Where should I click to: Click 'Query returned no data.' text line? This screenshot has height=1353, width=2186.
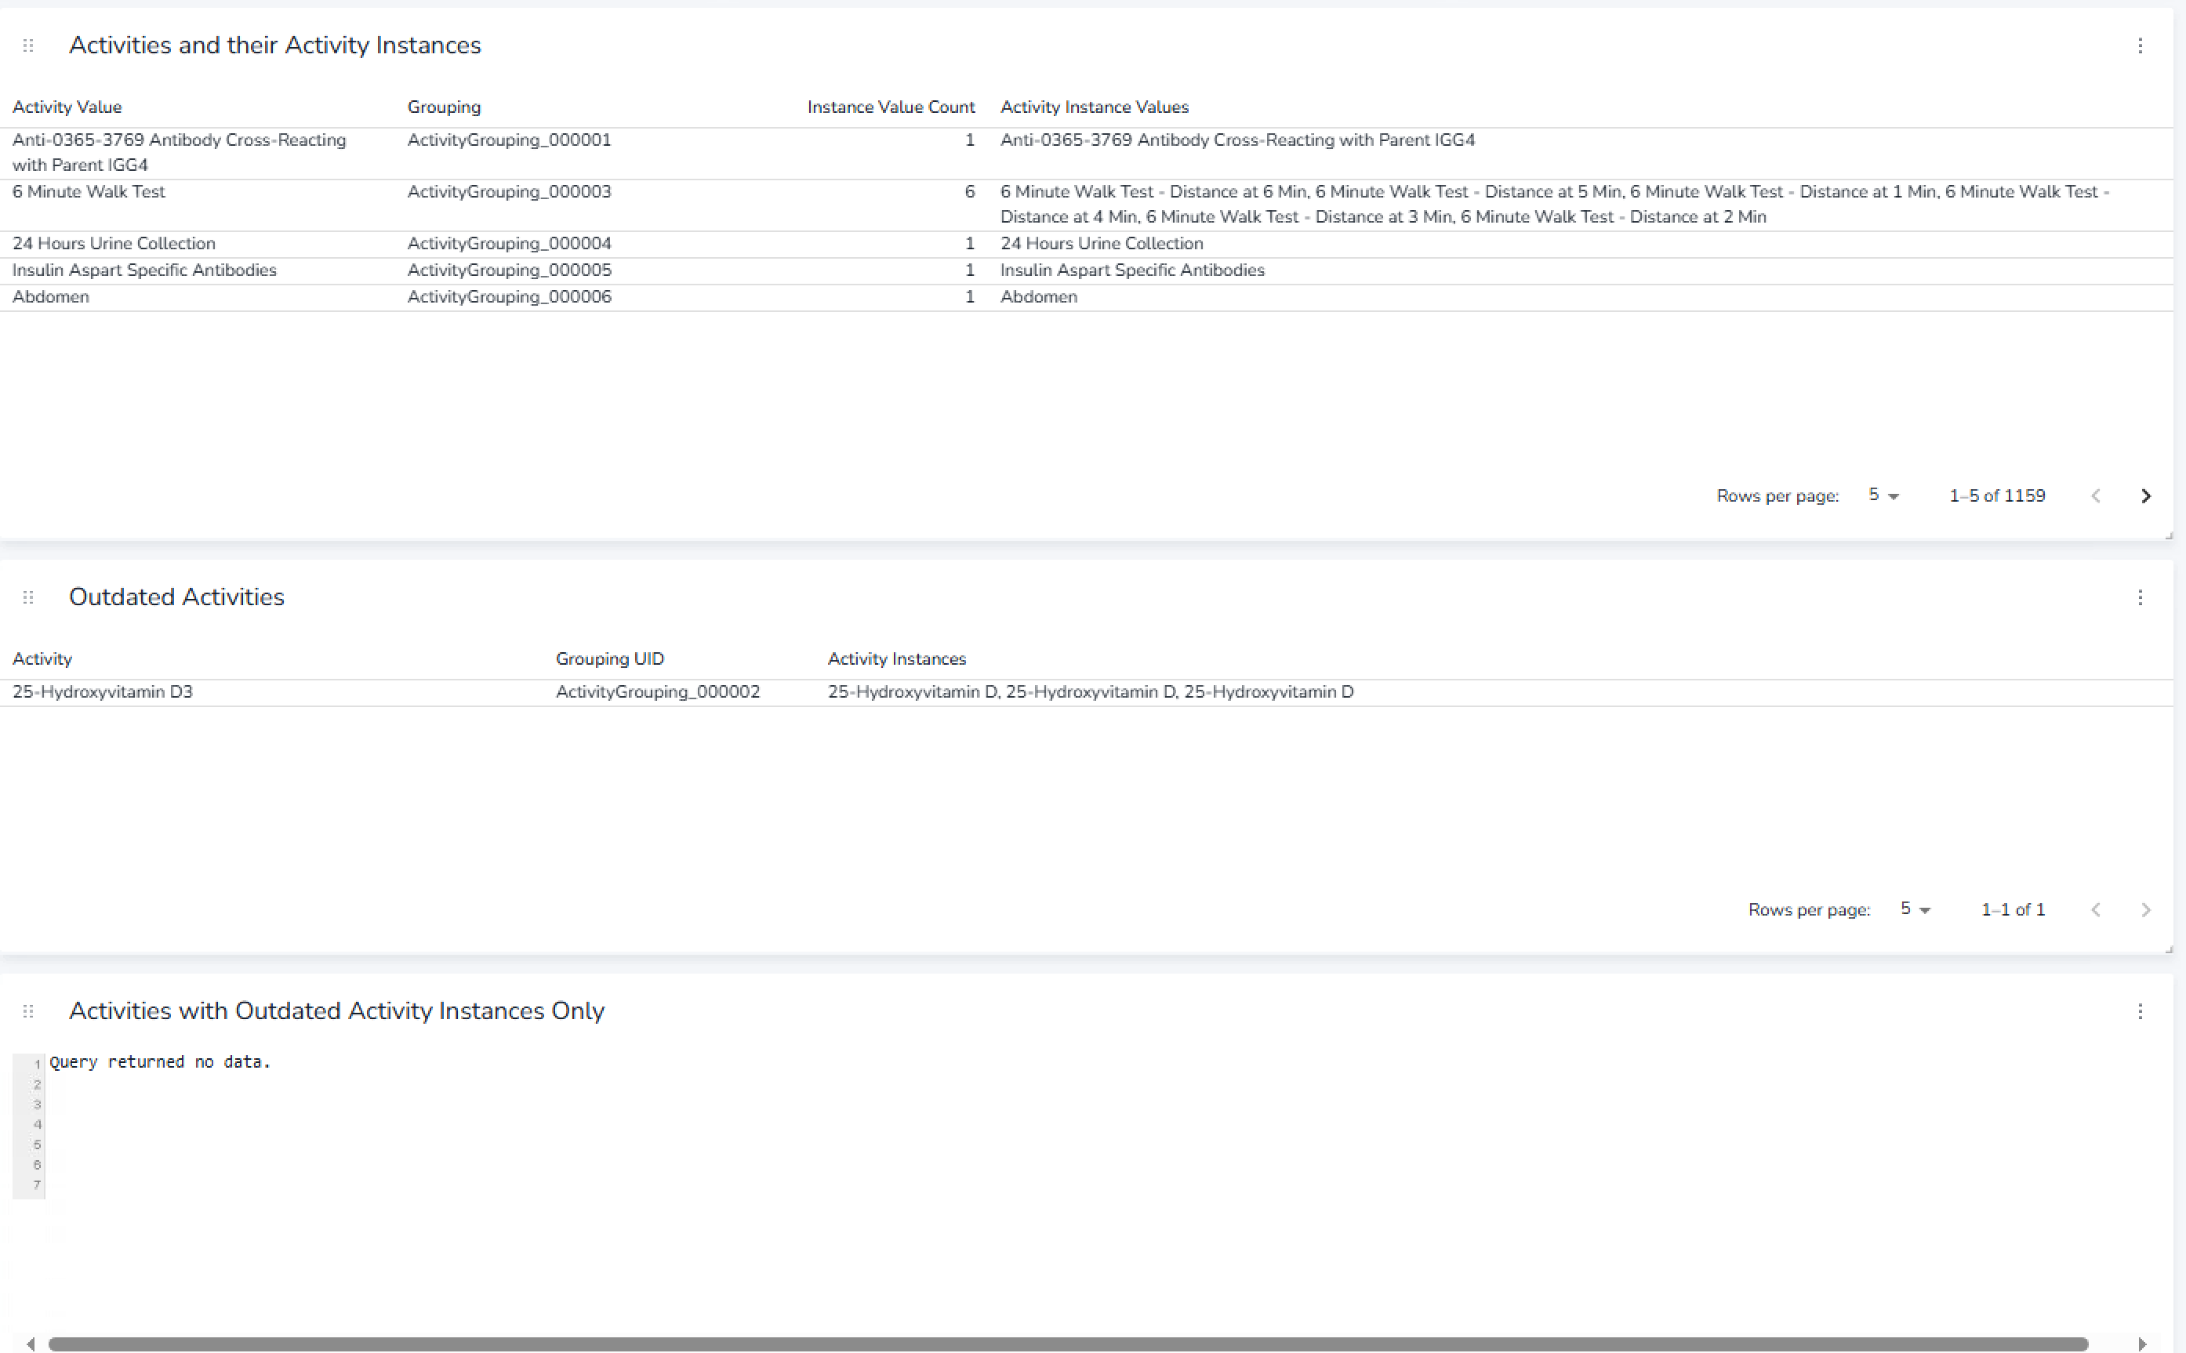pyautogui.click(x=160, y=1062)
